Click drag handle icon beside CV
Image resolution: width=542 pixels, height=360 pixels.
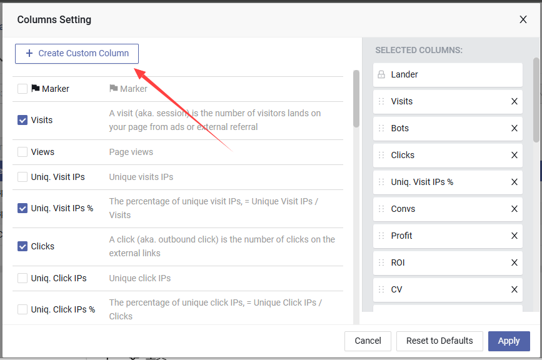pyautogui.click(x=381, y=289)
